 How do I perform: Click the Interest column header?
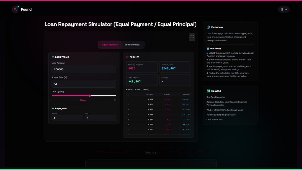[x=167, y=94]
